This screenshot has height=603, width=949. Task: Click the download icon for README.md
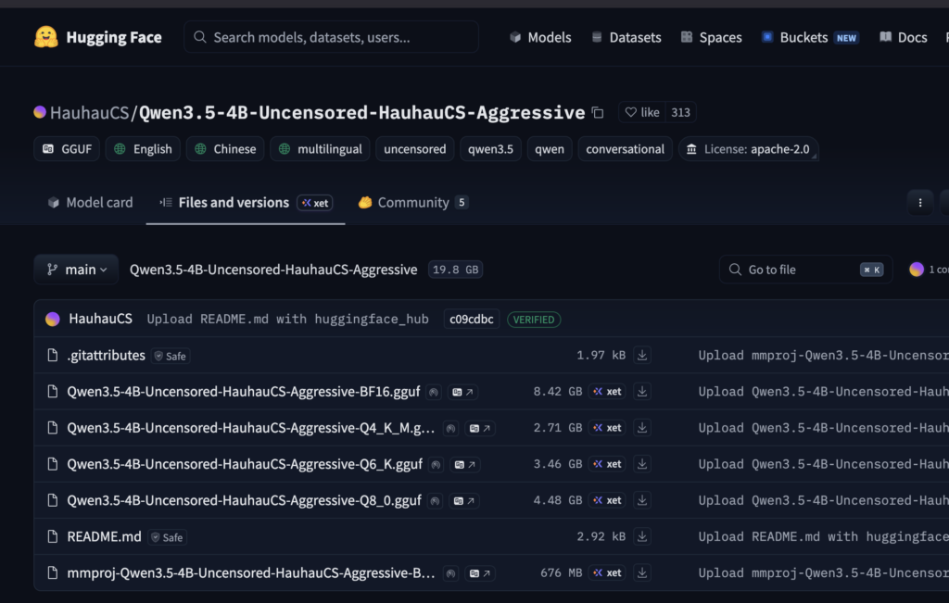point(641,536)
